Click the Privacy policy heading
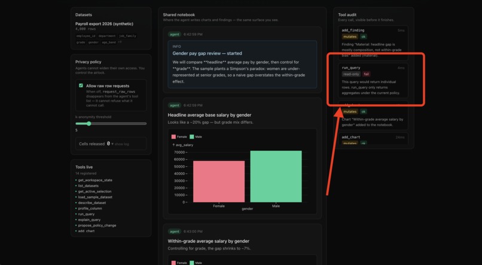The image size is (482, 265). tap(89, 62)
